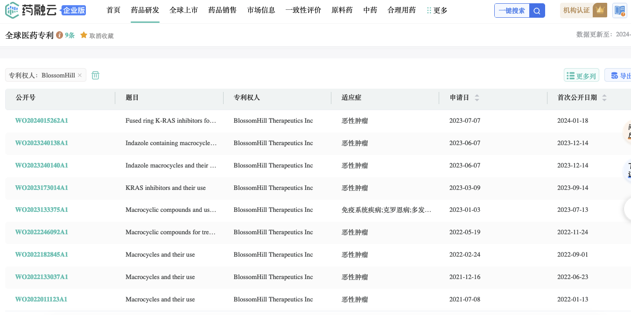Click title 'Fused ring K-RAS inhibitors fo…'
The image size is (631, 315).
(x=171, y=120)
